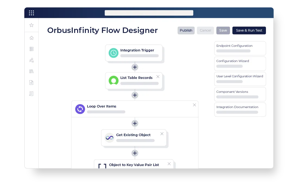
Task: Click the favorites star icon in sidebar
Action: (x=32, y=25)
